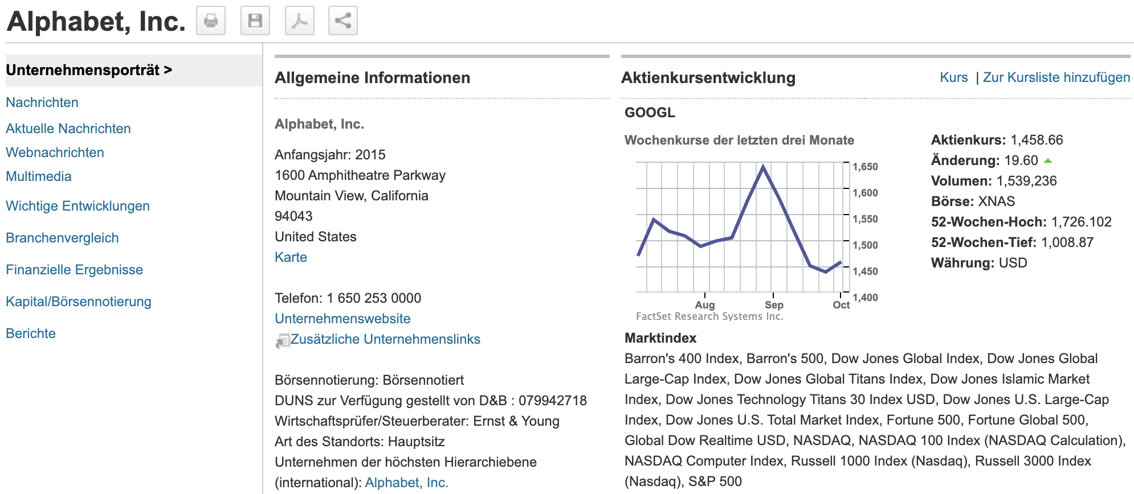
Task: Go to Aktuelle Nachrichten
Action: coord(68,129)
